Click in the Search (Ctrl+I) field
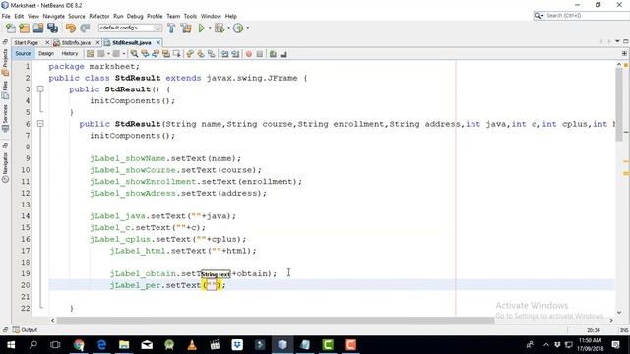The width and height of the screenshot is (630, 354). [587, 16]
